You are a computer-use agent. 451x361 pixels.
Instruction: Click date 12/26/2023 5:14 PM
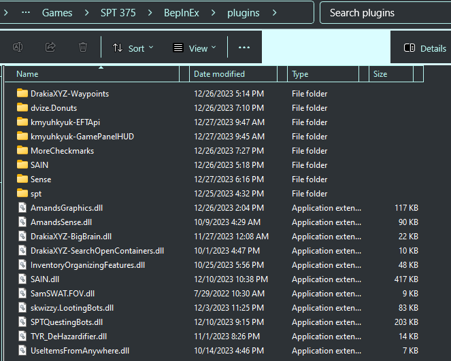[229, 94]
